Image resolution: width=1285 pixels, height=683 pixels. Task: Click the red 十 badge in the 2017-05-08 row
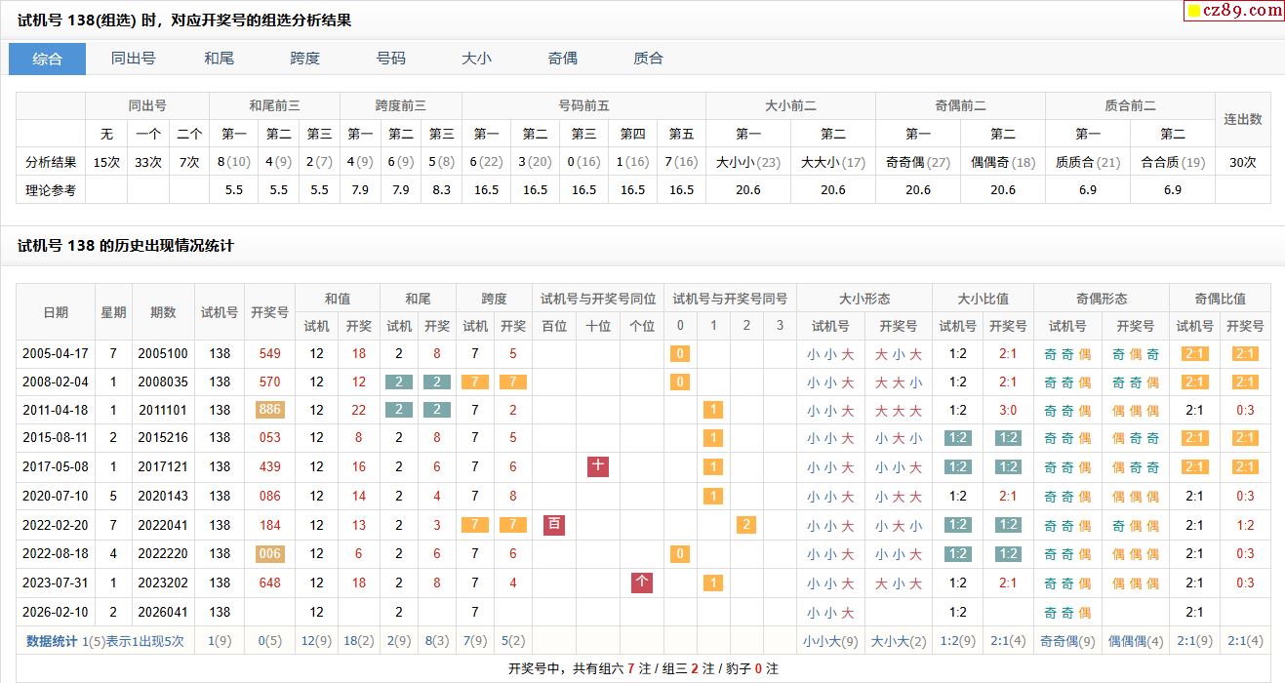[598, 467]
